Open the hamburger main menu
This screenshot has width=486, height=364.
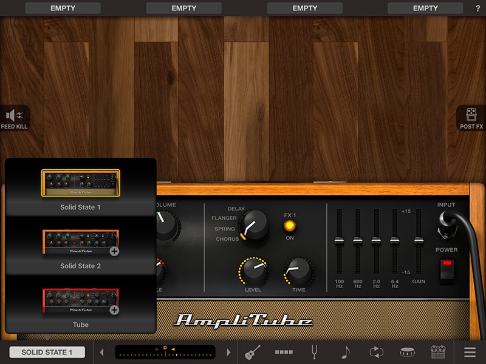pos(470,352)
